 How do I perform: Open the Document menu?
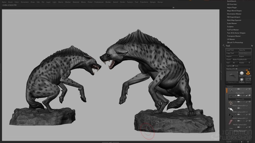25,2
